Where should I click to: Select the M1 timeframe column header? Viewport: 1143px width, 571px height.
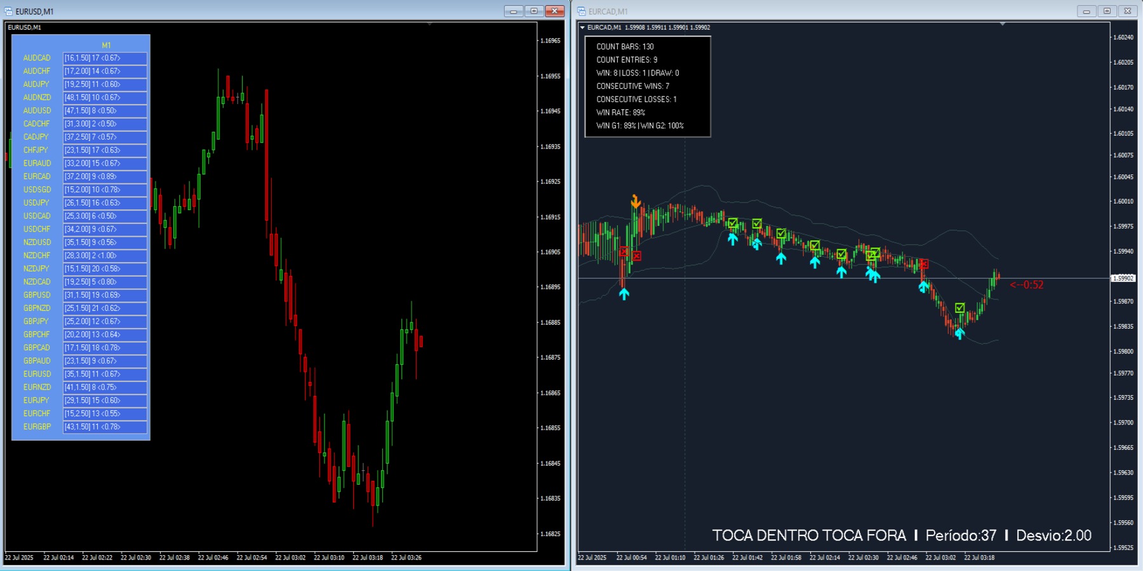pos(106,45)
